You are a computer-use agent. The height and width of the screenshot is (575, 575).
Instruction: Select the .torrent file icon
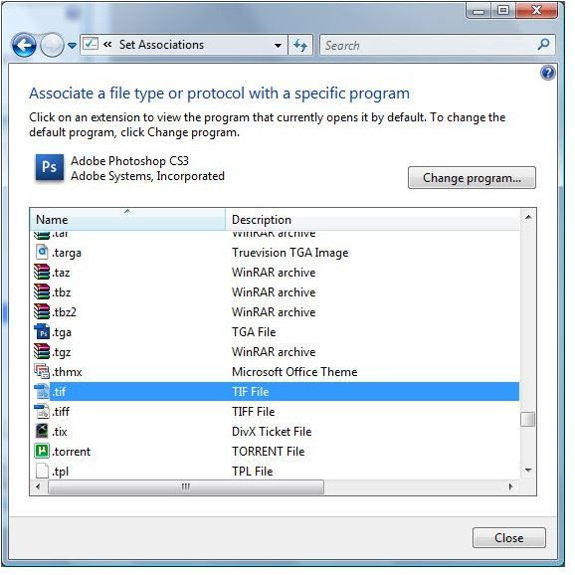click(x=42, y=451)
